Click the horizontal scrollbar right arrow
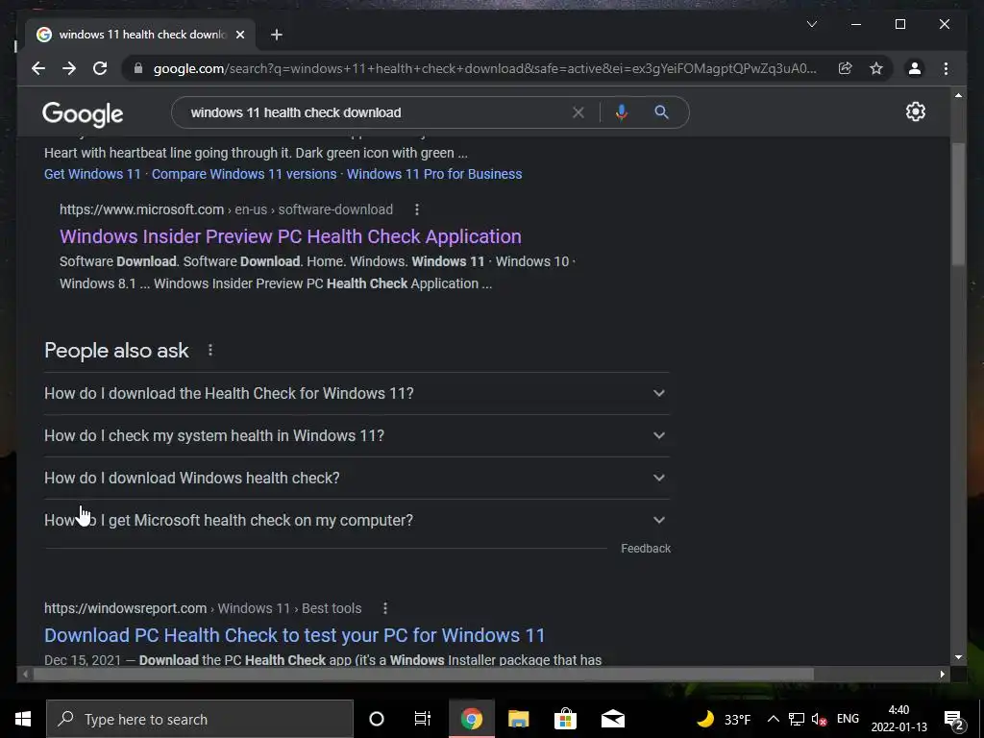Image resolution: width=984 pixels, height=738 pixels. (x=942, y=674)
